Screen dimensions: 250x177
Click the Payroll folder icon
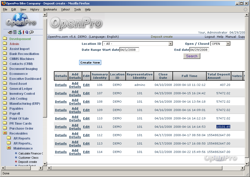(5, 114)
